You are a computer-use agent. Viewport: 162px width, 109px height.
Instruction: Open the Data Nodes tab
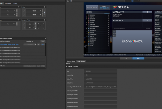click(81, 61)
